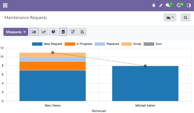This screenshot has height=113, width=194.
Task: Select the bar chart mode
Action: point(34,32)
